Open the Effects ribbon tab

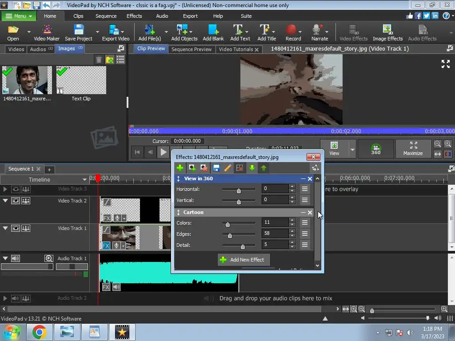(134, 16)
